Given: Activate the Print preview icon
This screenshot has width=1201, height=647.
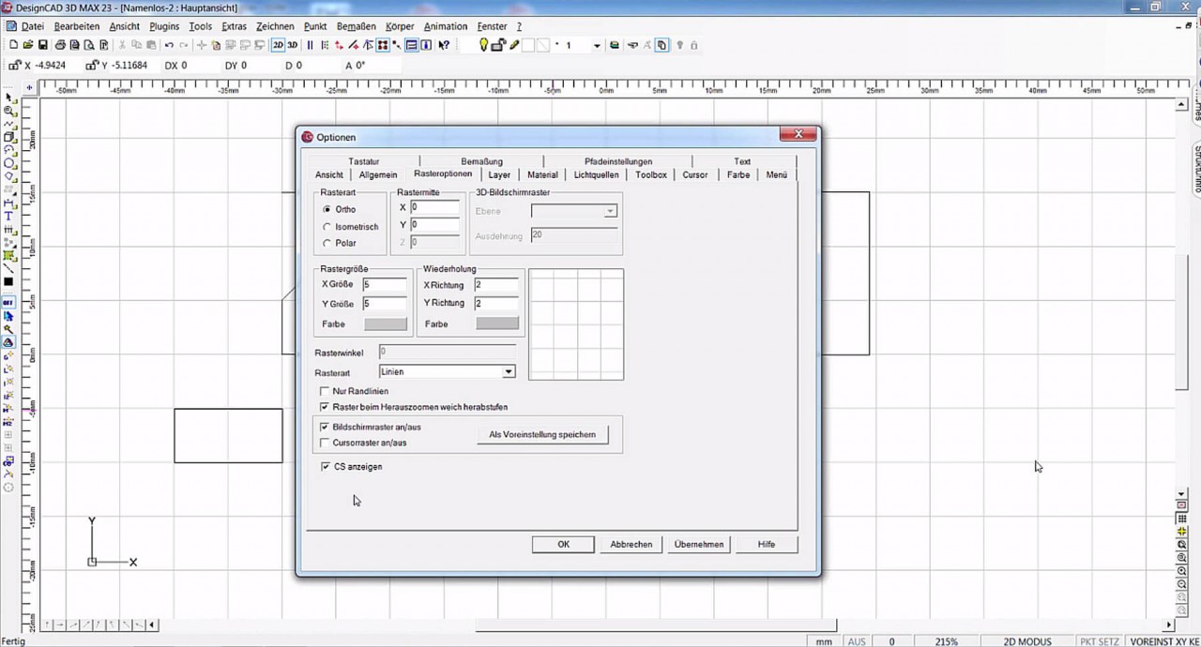Looking at the screenshot, I should click(x=88, y=45).
